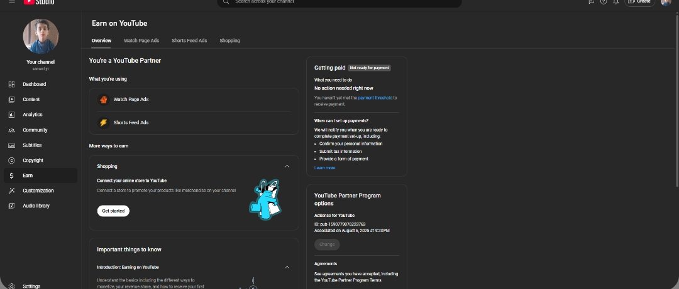Click "Associated on August 6, 2025" text
Viewport: 679px width, 289px height.
351,231
